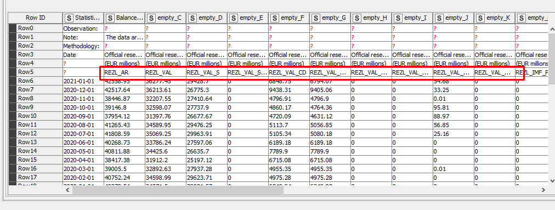
Task: Click the 'REZL_VAL_S' cell
Action: (206, 72)
